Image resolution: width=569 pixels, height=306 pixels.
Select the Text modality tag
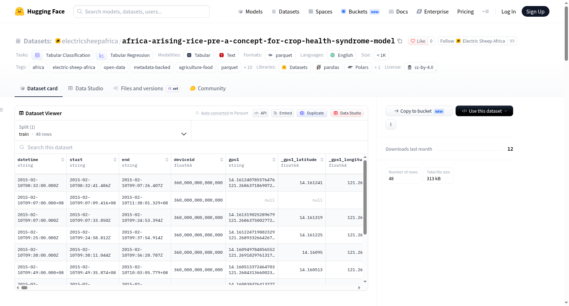(x=227, y=55)
